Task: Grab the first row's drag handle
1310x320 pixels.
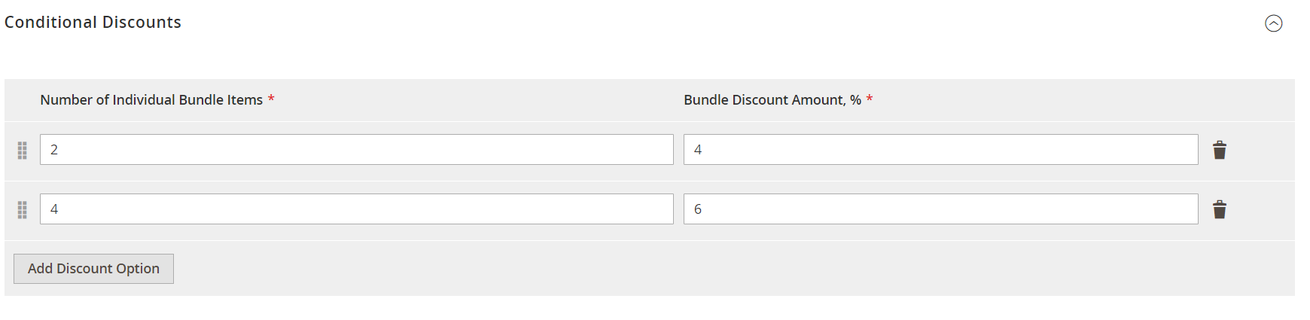Action: click(23, 151)
